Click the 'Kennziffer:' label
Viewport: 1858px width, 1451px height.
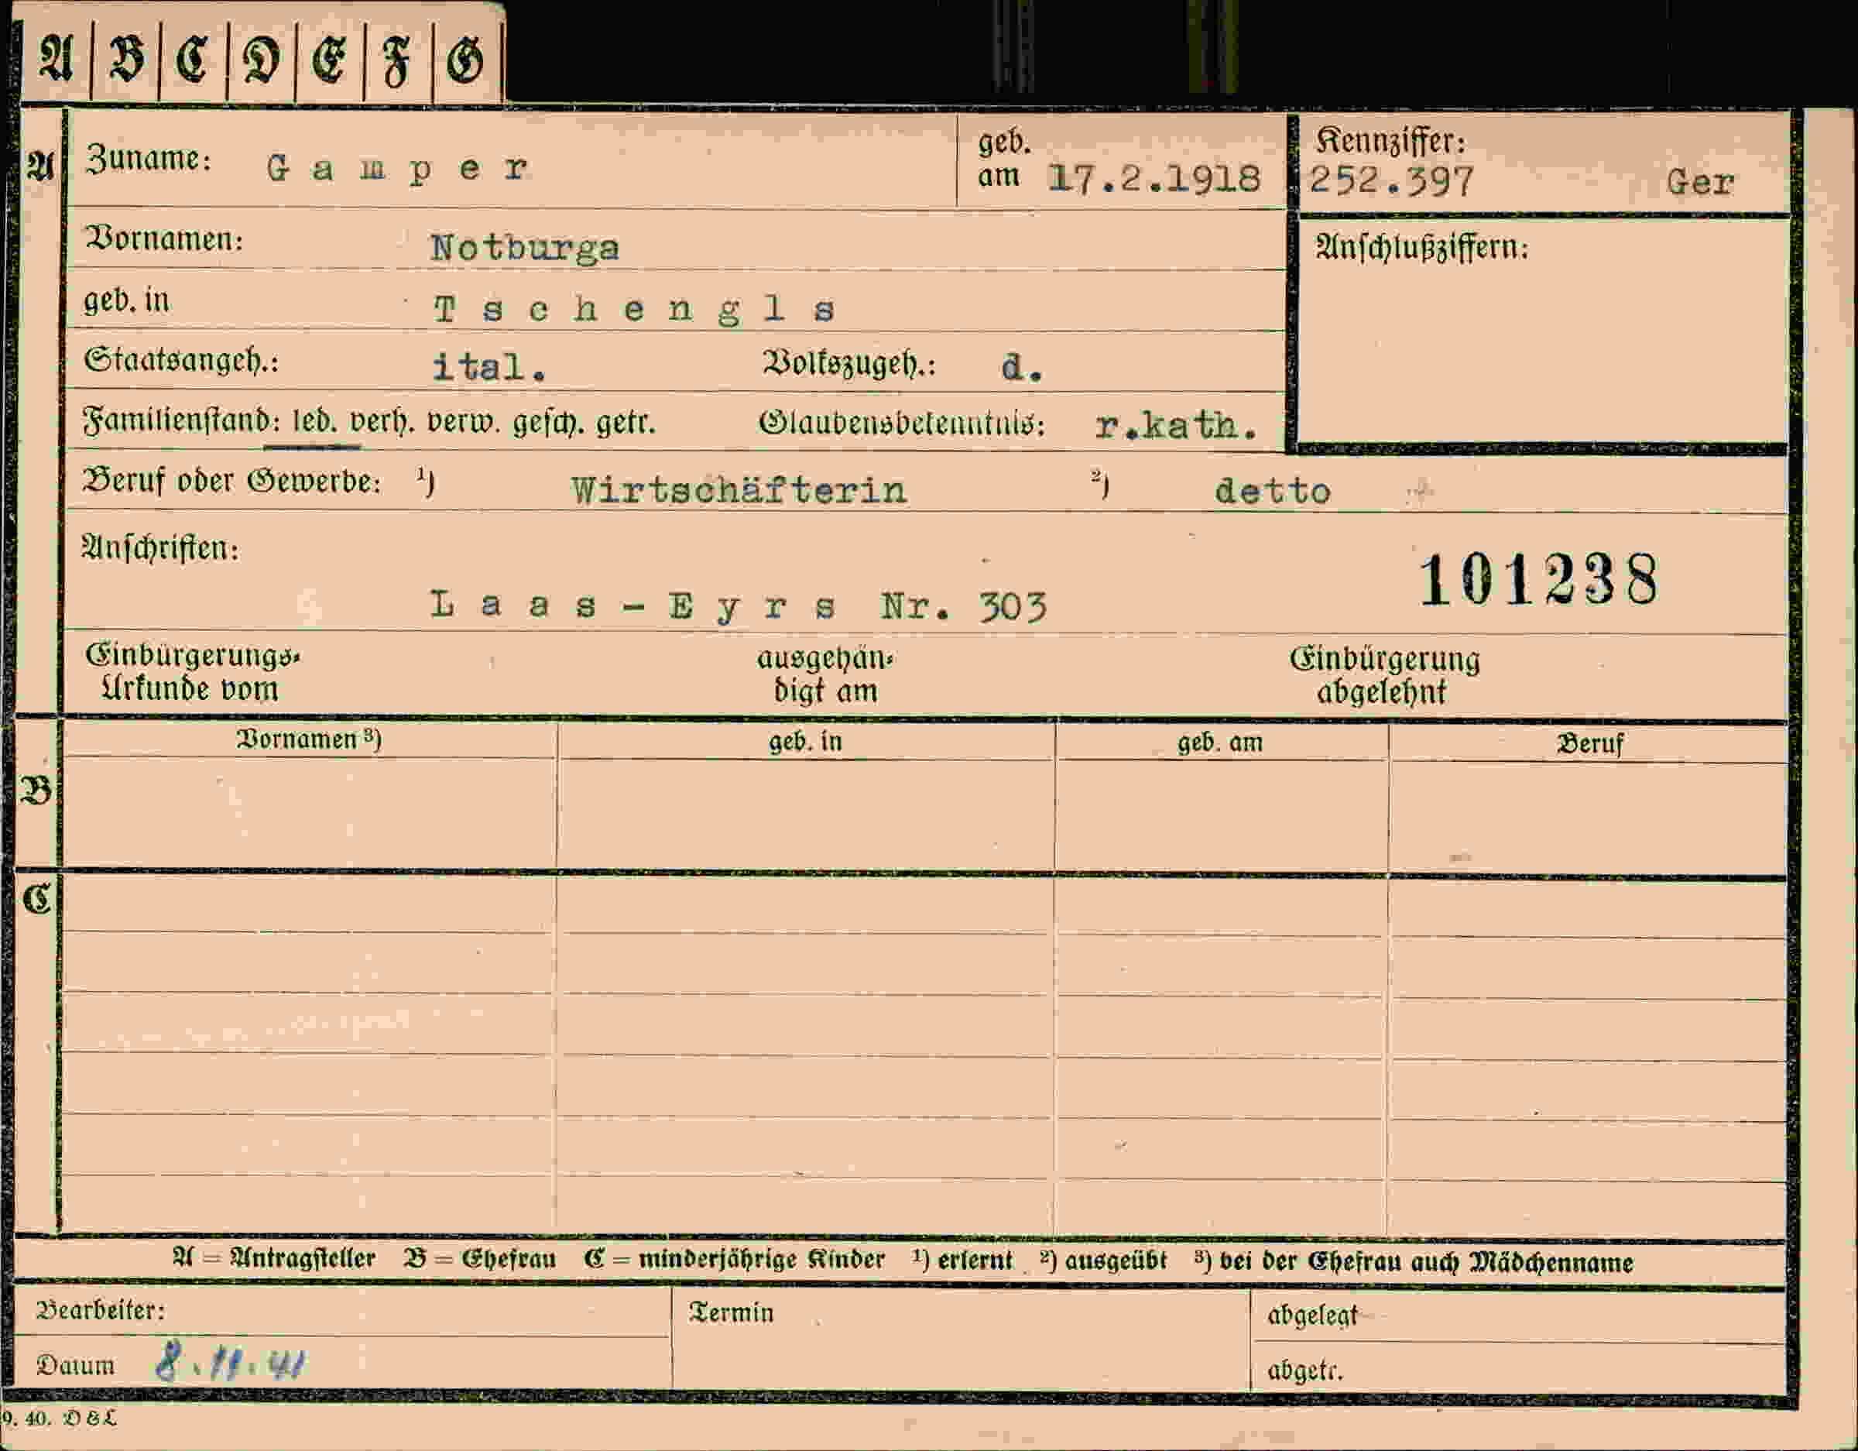1390,141
